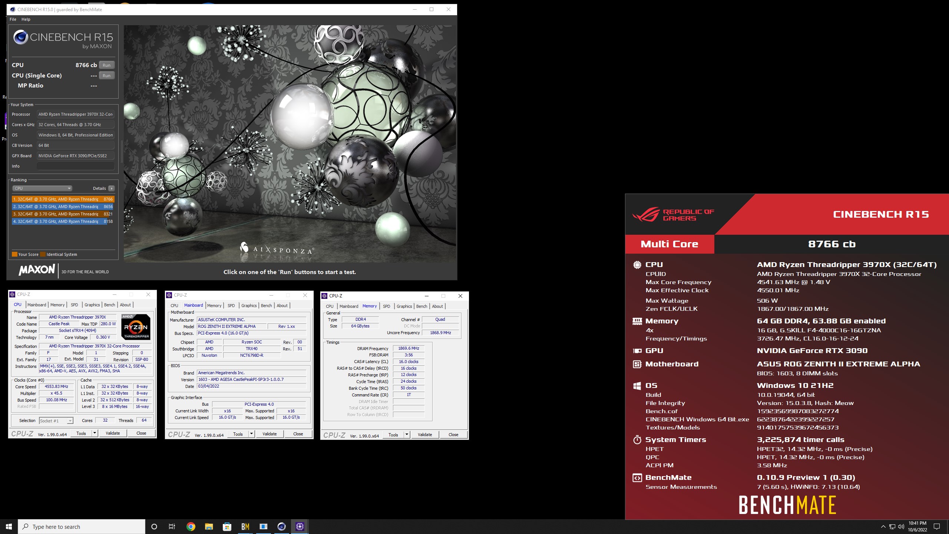Screen dimensions: 949x534
Task: Switch to Cinebench taskbar icon
Action: pyautogui.click(x=281, y=527)
